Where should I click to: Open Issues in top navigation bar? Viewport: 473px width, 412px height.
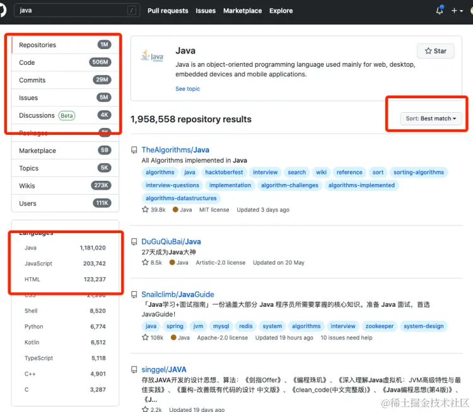206,11
